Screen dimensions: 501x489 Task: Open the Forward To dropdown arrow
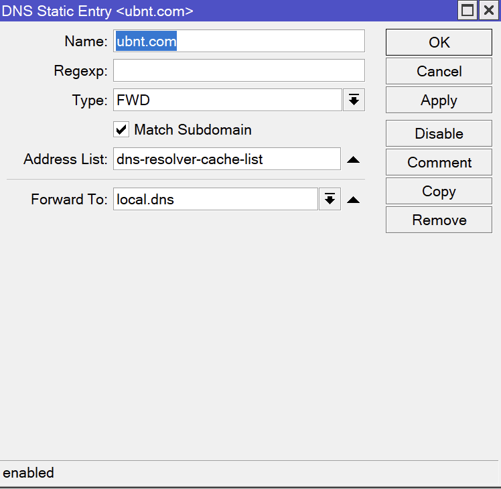click(330, 199)
